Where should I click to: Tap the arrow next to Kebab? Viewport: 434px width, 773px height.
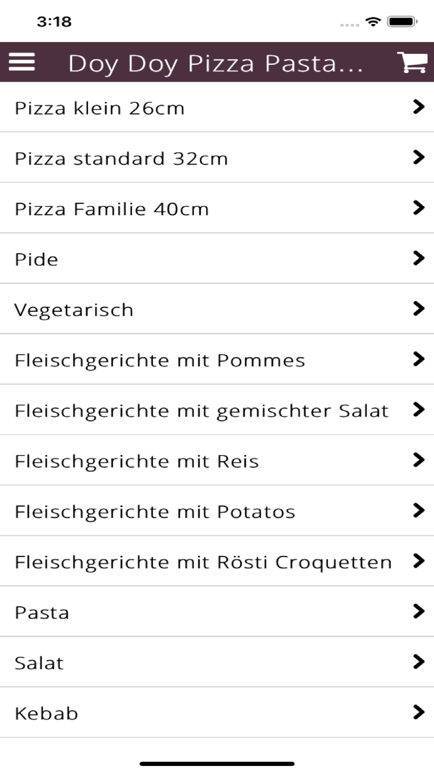click(418, 712)
